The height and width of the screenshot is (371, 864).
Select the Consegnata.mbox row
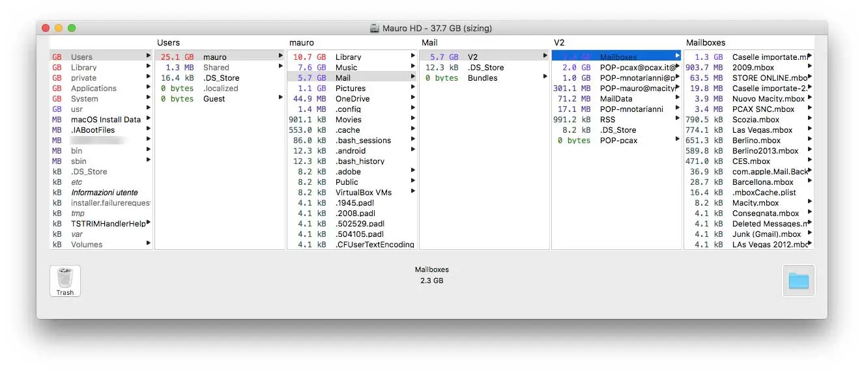pyautogui.click(x=749, y=213)
